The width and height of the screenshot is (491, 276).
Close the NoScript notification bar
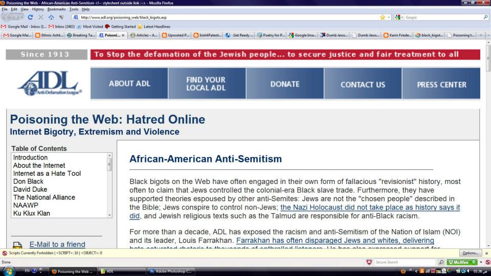(x=486, y=252)
